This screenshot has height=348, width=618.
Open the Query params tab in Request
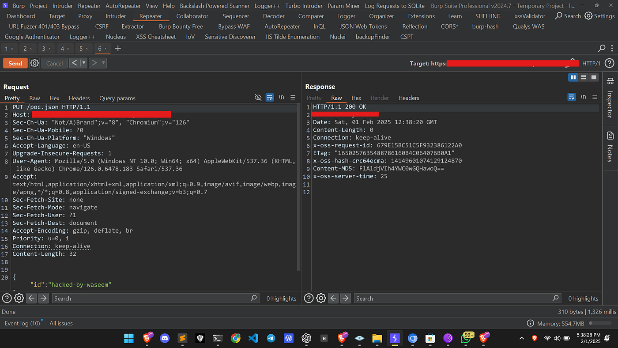[x=117, y=98]
